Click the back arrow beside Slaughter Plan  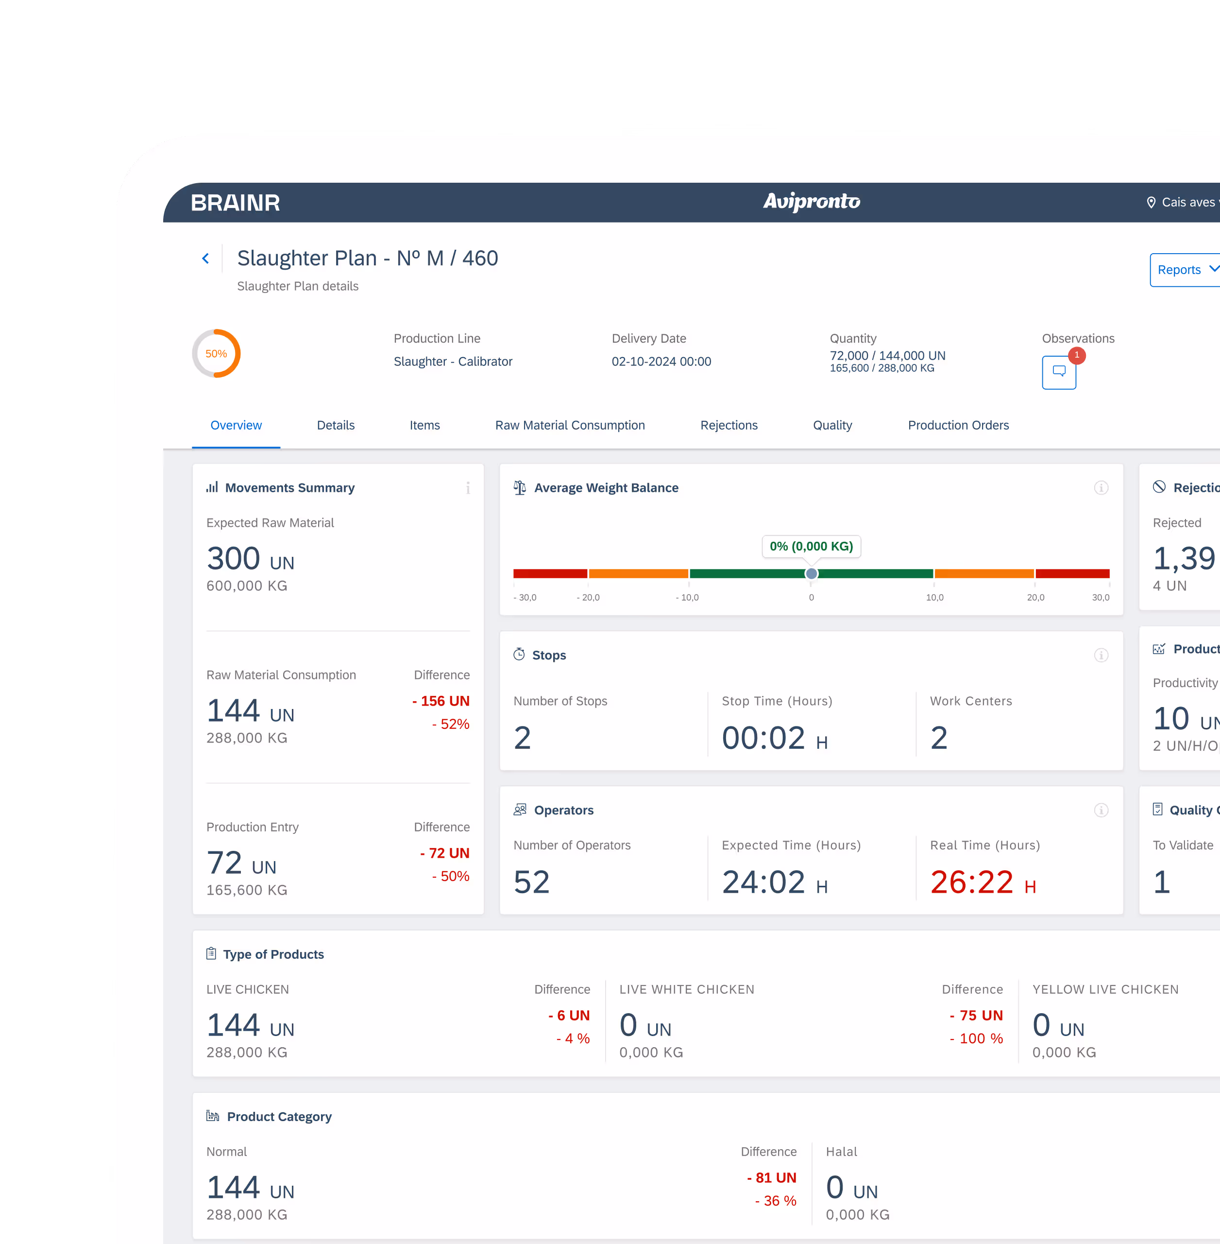pos(206,259)
